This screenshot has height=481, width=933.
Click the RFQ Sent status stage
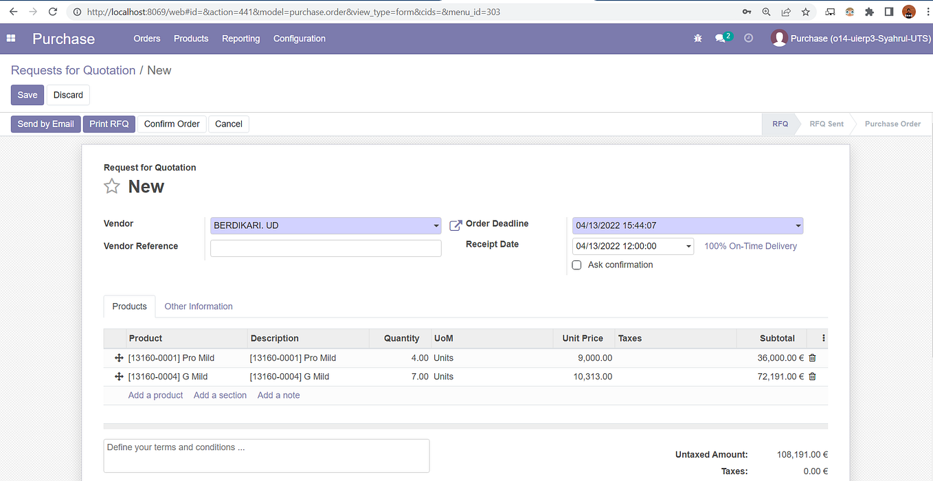pyautogui.click(x=826, y=124)
